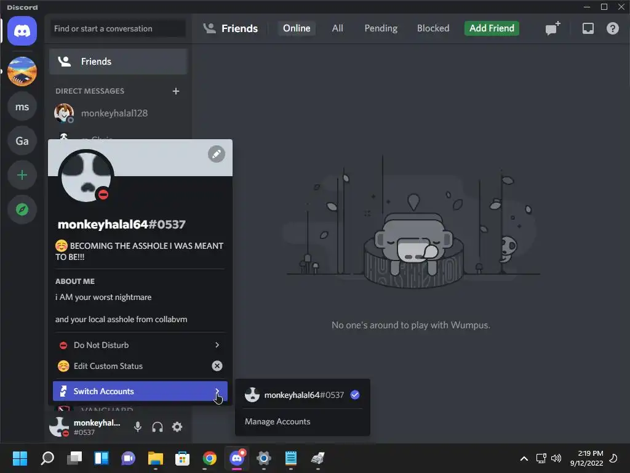
Task: Open the "Ga" server
Action: tap(22, 141)
